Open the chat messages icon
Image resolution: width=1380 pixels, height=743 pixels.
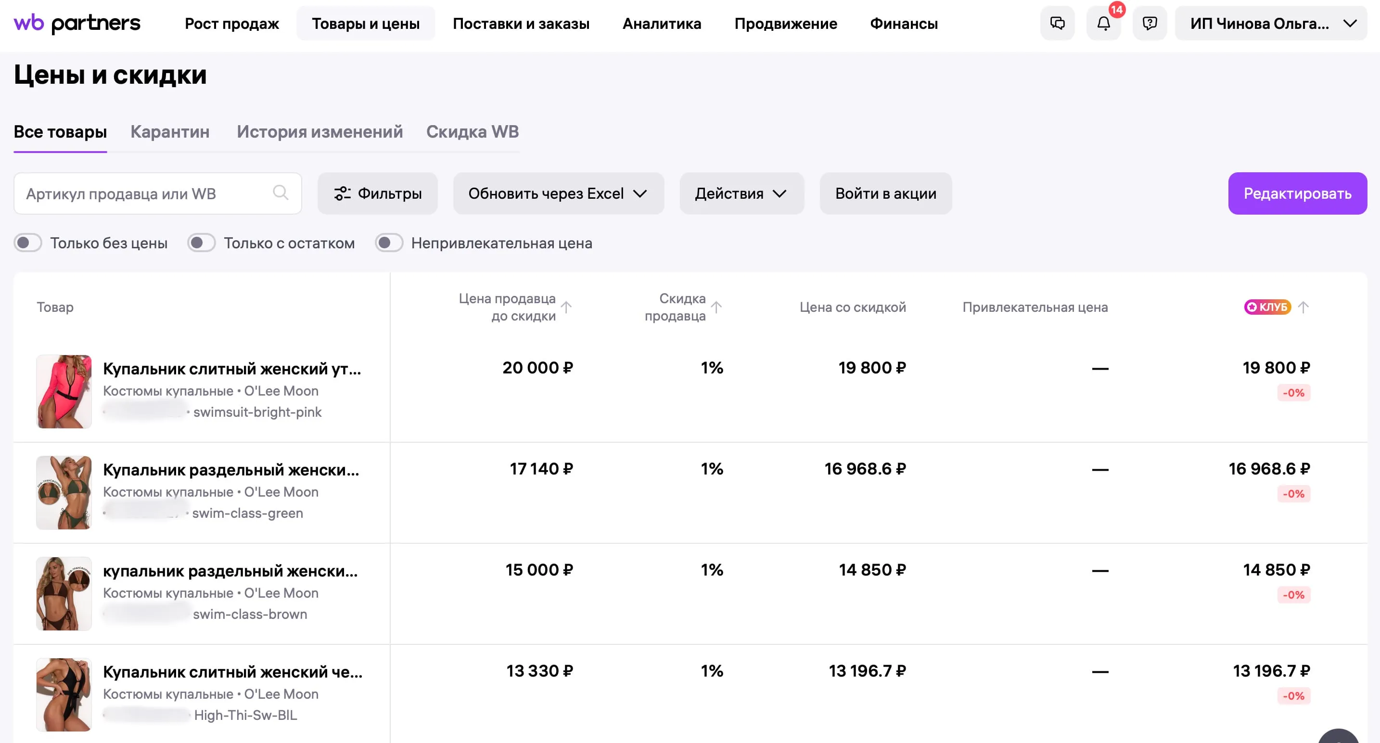tap(1057, 24)
